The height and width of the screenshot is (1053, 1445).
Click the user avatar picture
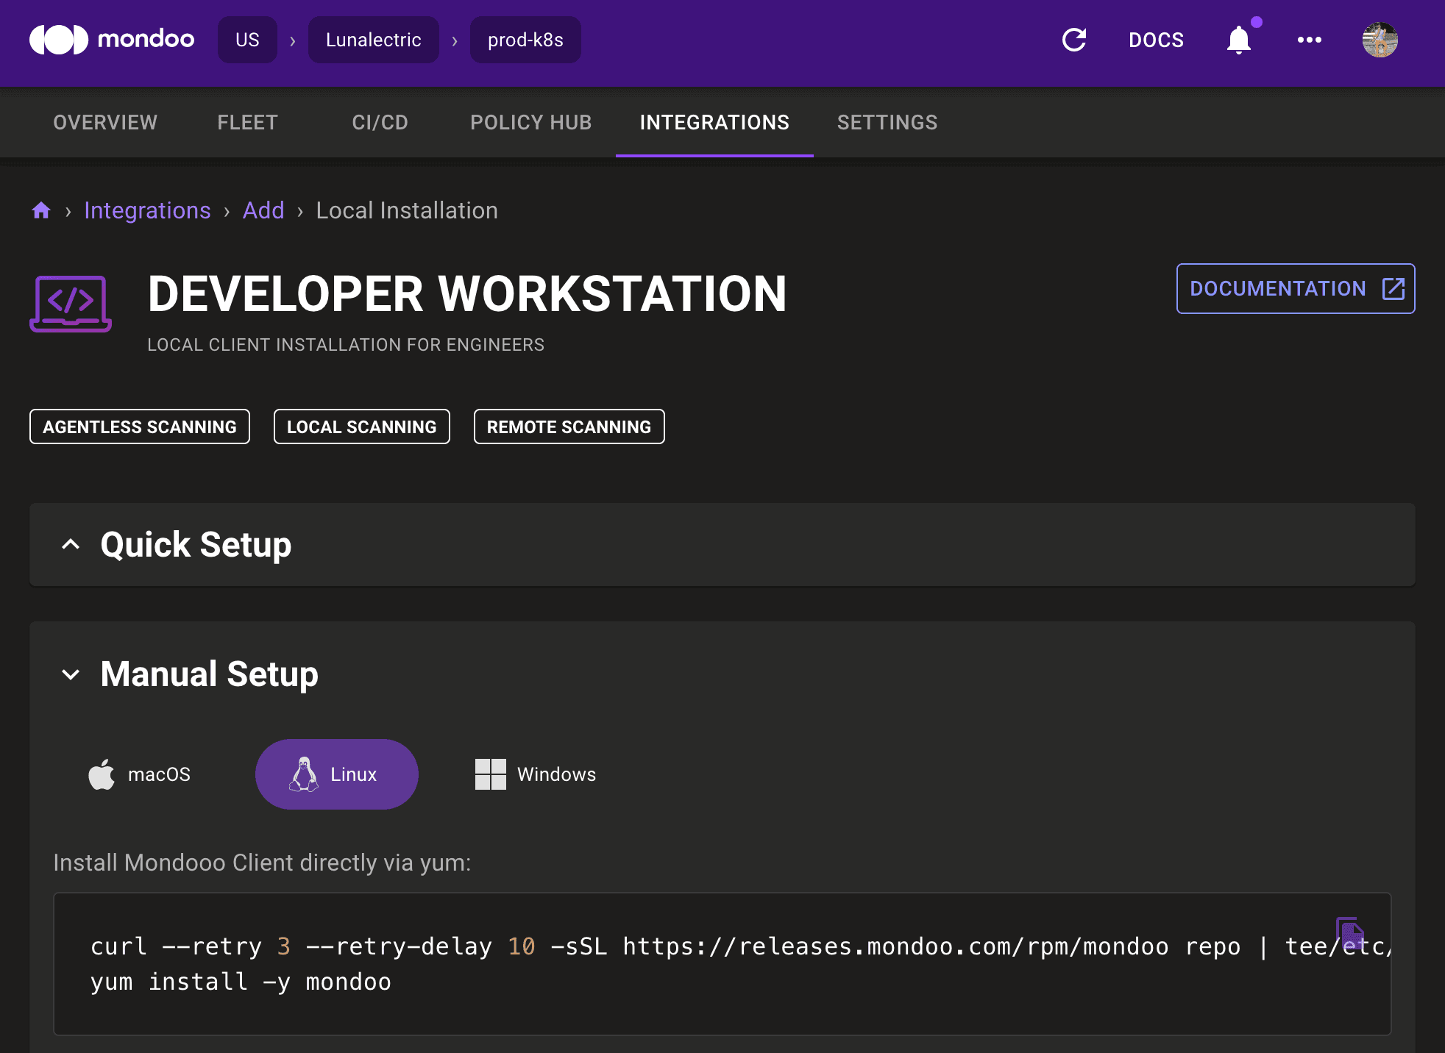pyautogui.click(x=1380, y=40)
